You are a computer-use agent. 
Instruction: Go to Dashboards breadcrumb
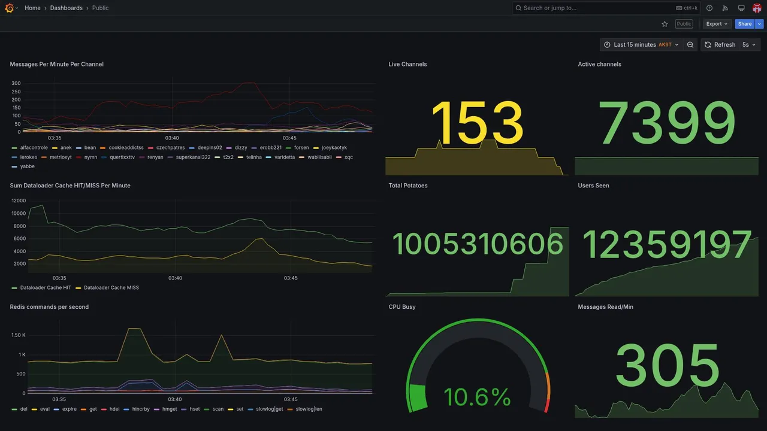click(67, 8)
